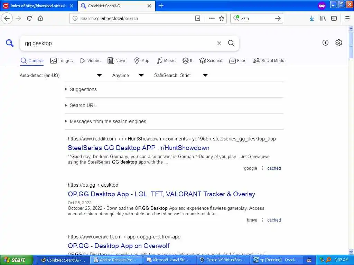The width and height of the screenshot is (354, 265).
Task: Click the page scrollbar down arrow
Action: tap(351, 252)
